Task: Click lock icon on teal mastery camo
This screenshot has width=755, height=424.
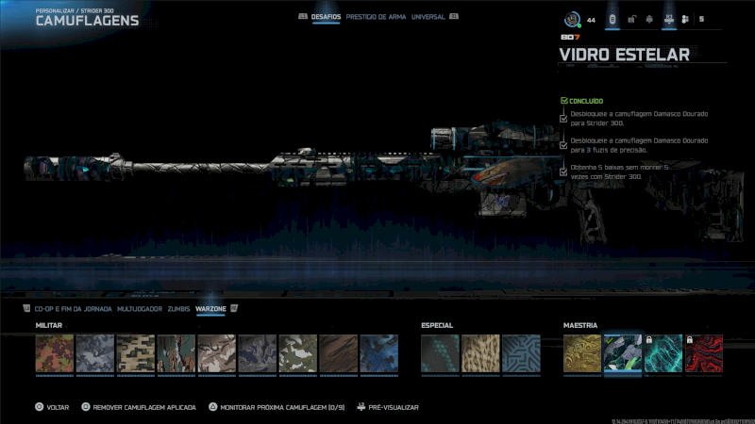Action: pos(649,340)
